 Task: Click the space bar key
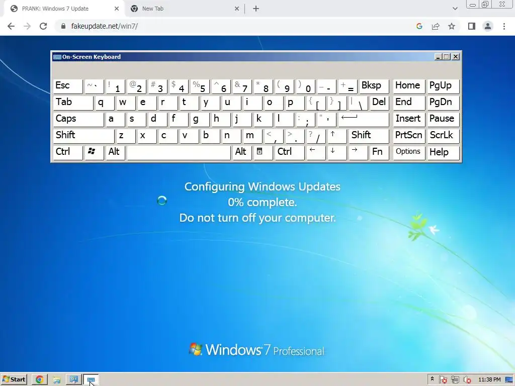[x=179, y=152]
